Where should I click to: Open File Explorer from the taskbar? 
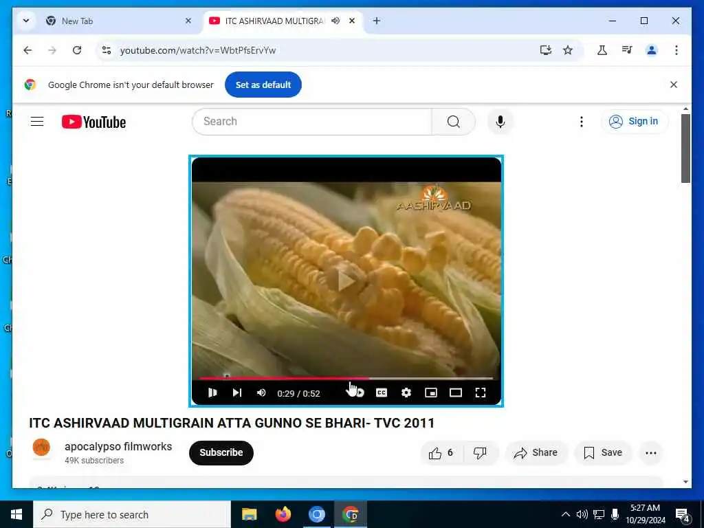pos(249,514)
